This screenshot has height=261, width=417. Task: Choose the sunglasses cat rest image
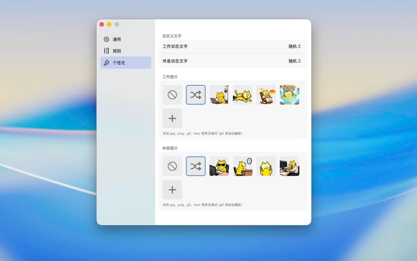(x=219, y=166)
